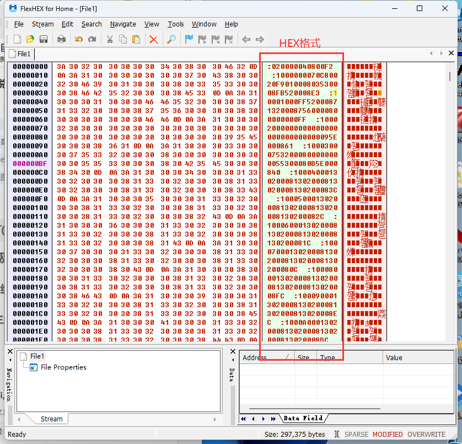
Task: Select File Properties in the navigation tree
Action: tap(63, 367)
